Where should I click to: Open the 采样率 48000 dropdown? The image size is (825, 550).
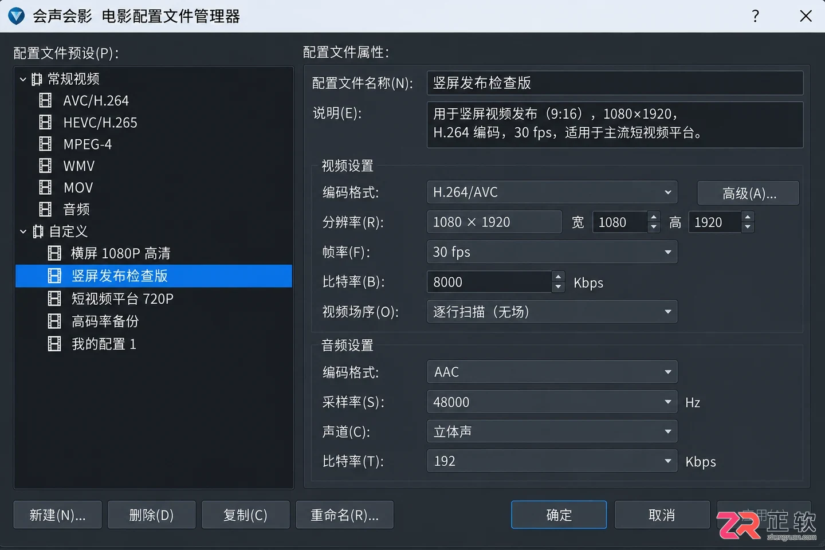552,402
